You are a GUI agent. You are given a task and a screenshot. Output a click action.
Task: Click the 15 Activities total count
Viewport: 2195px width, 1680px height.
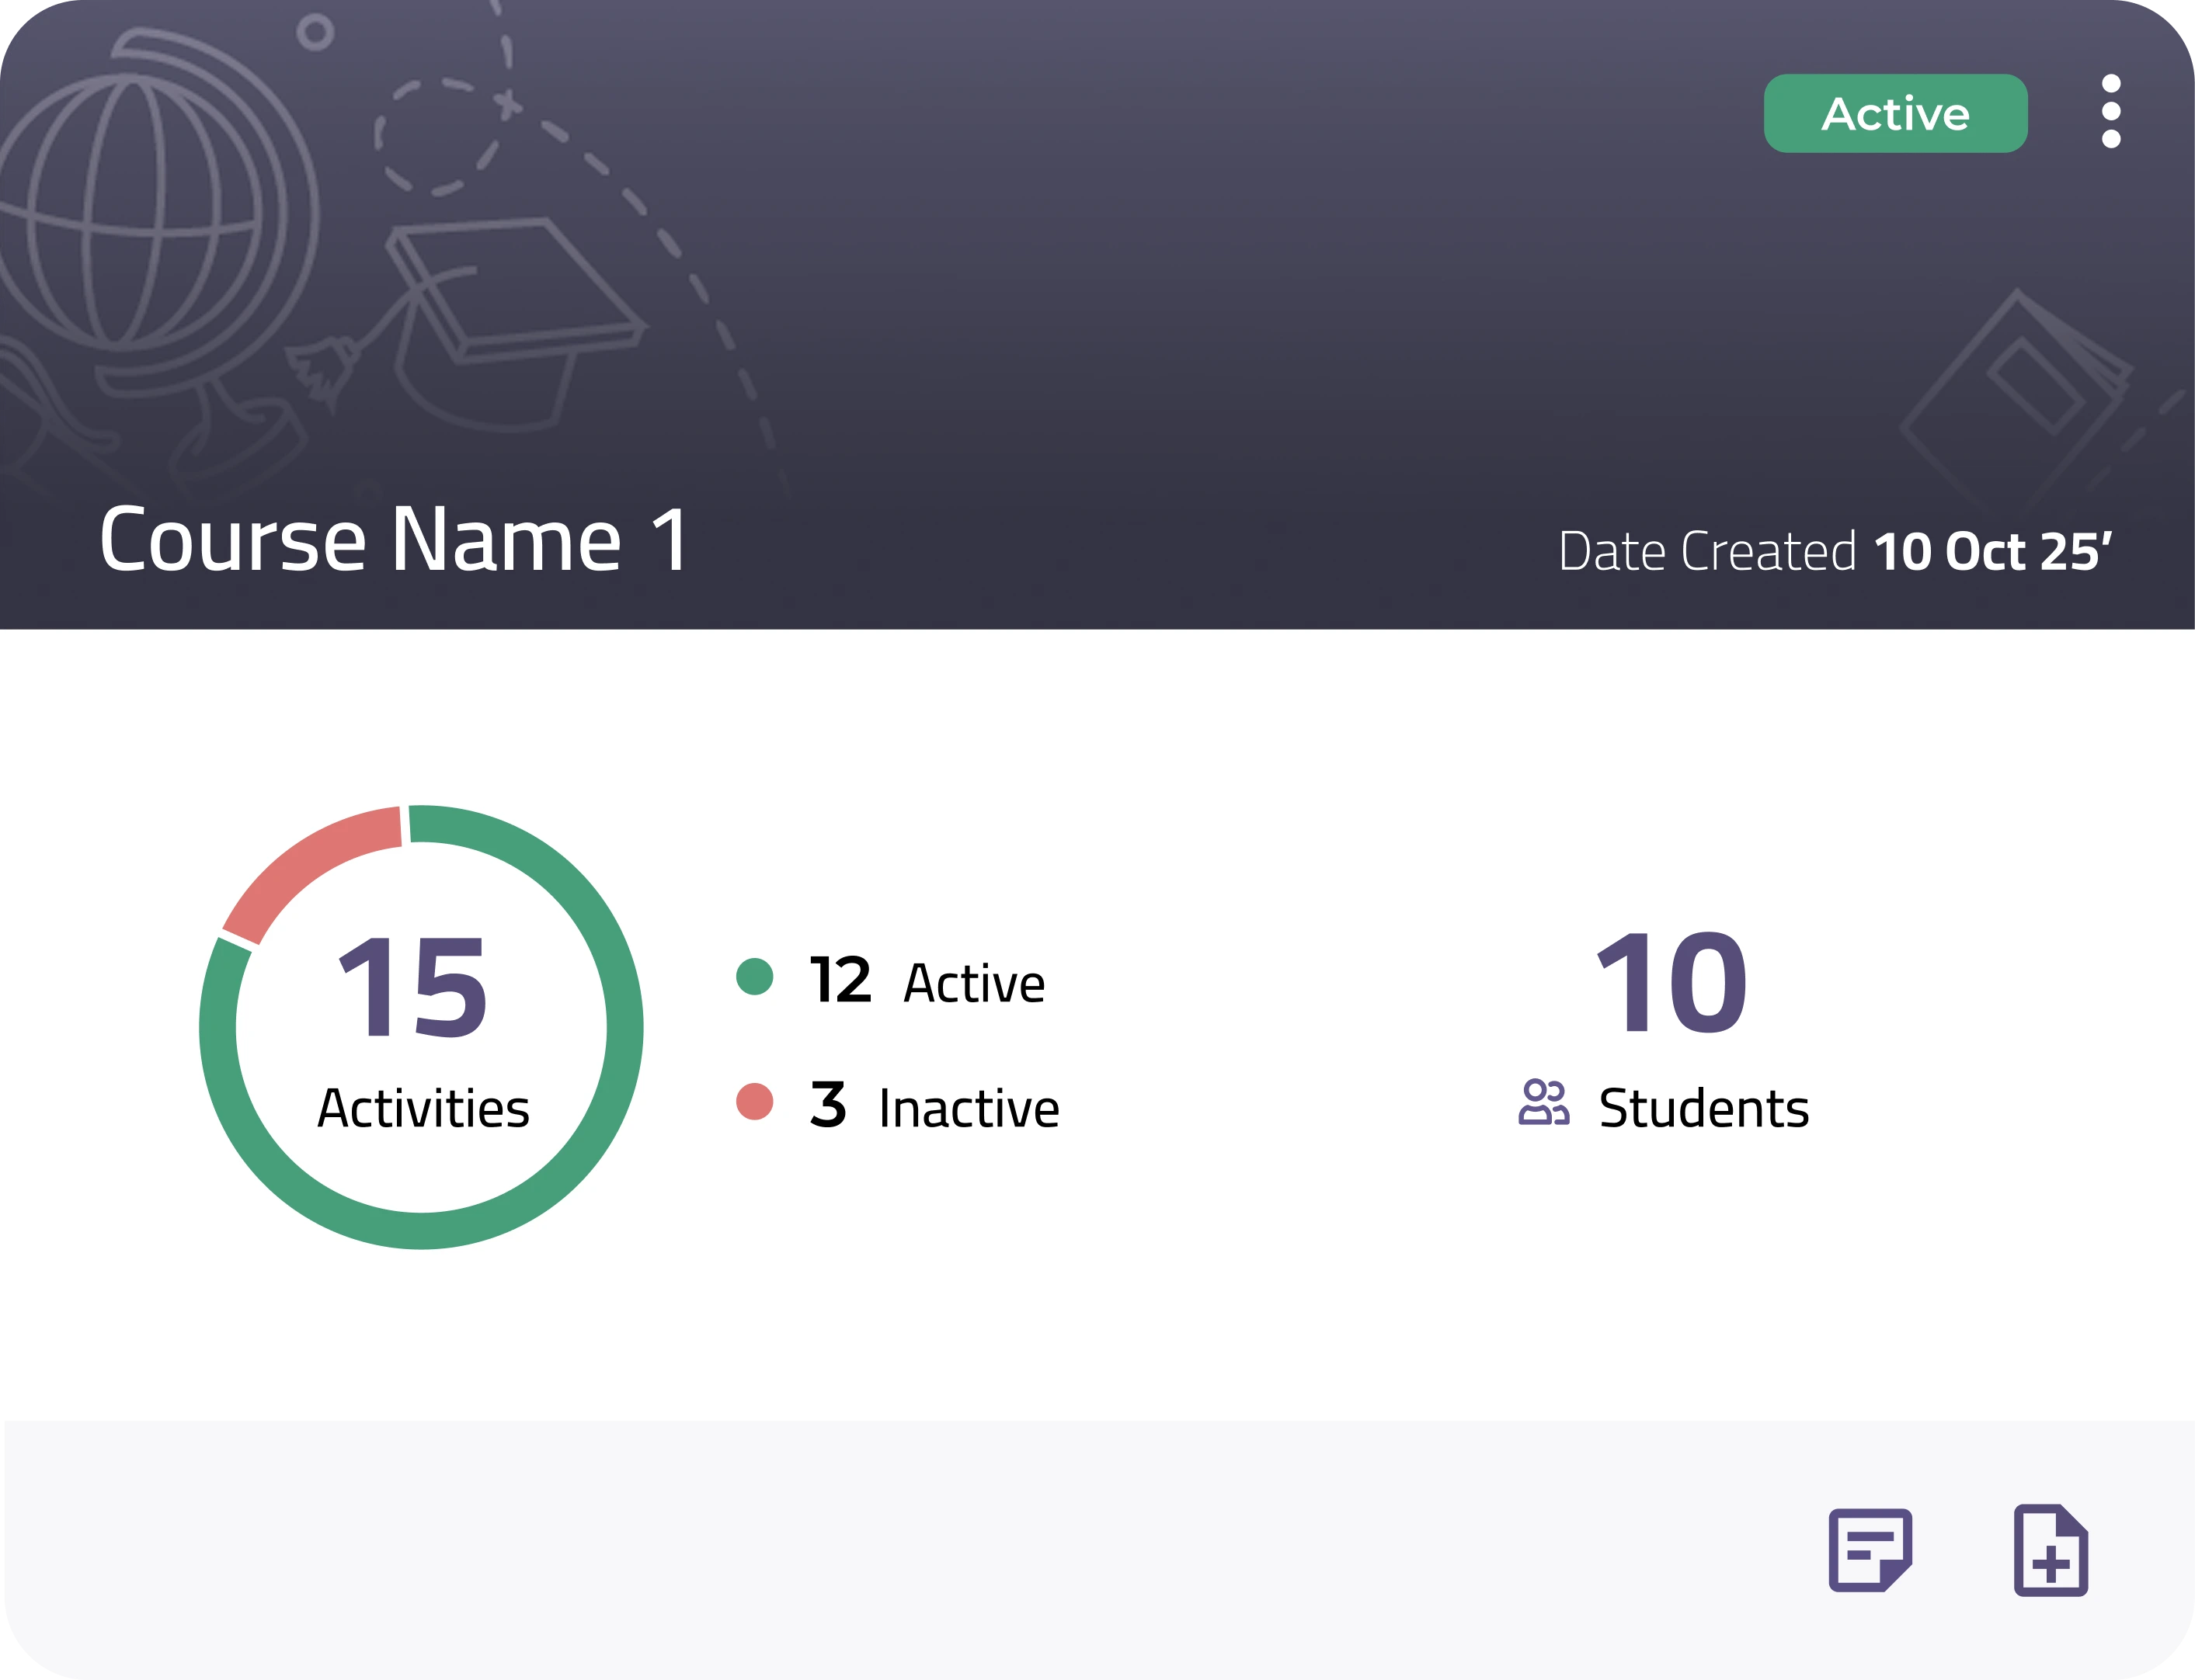pyautogui.click(x=413, y=988)
